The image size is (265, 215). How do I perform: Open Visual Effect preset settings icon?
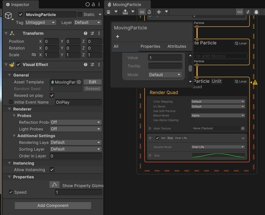92,64
